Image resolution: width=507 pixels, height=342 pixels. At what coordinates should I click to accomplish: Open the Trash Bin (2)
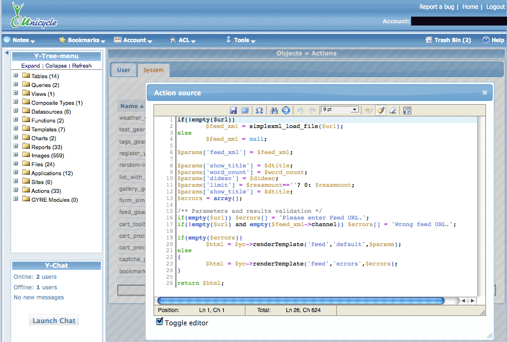[452, 40]
